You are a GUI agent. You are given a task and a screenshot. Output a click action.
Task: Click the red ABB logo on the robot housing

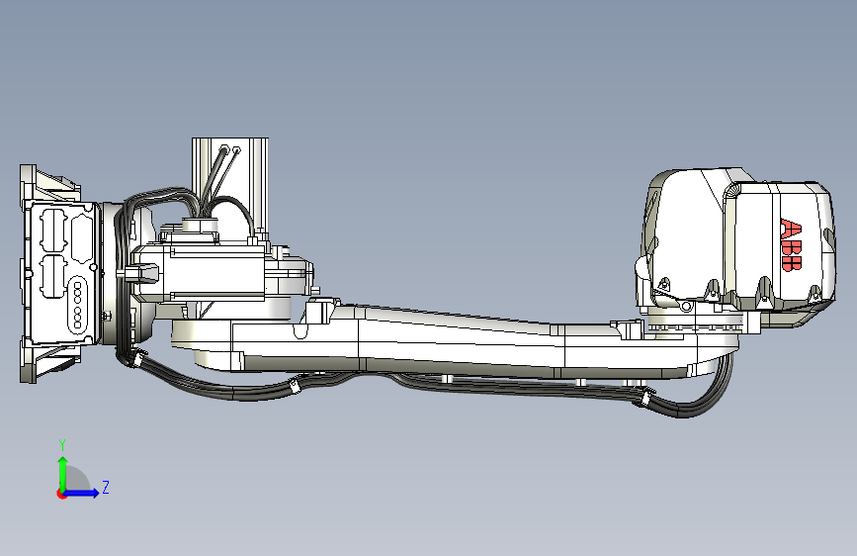[x=791, y=244]
